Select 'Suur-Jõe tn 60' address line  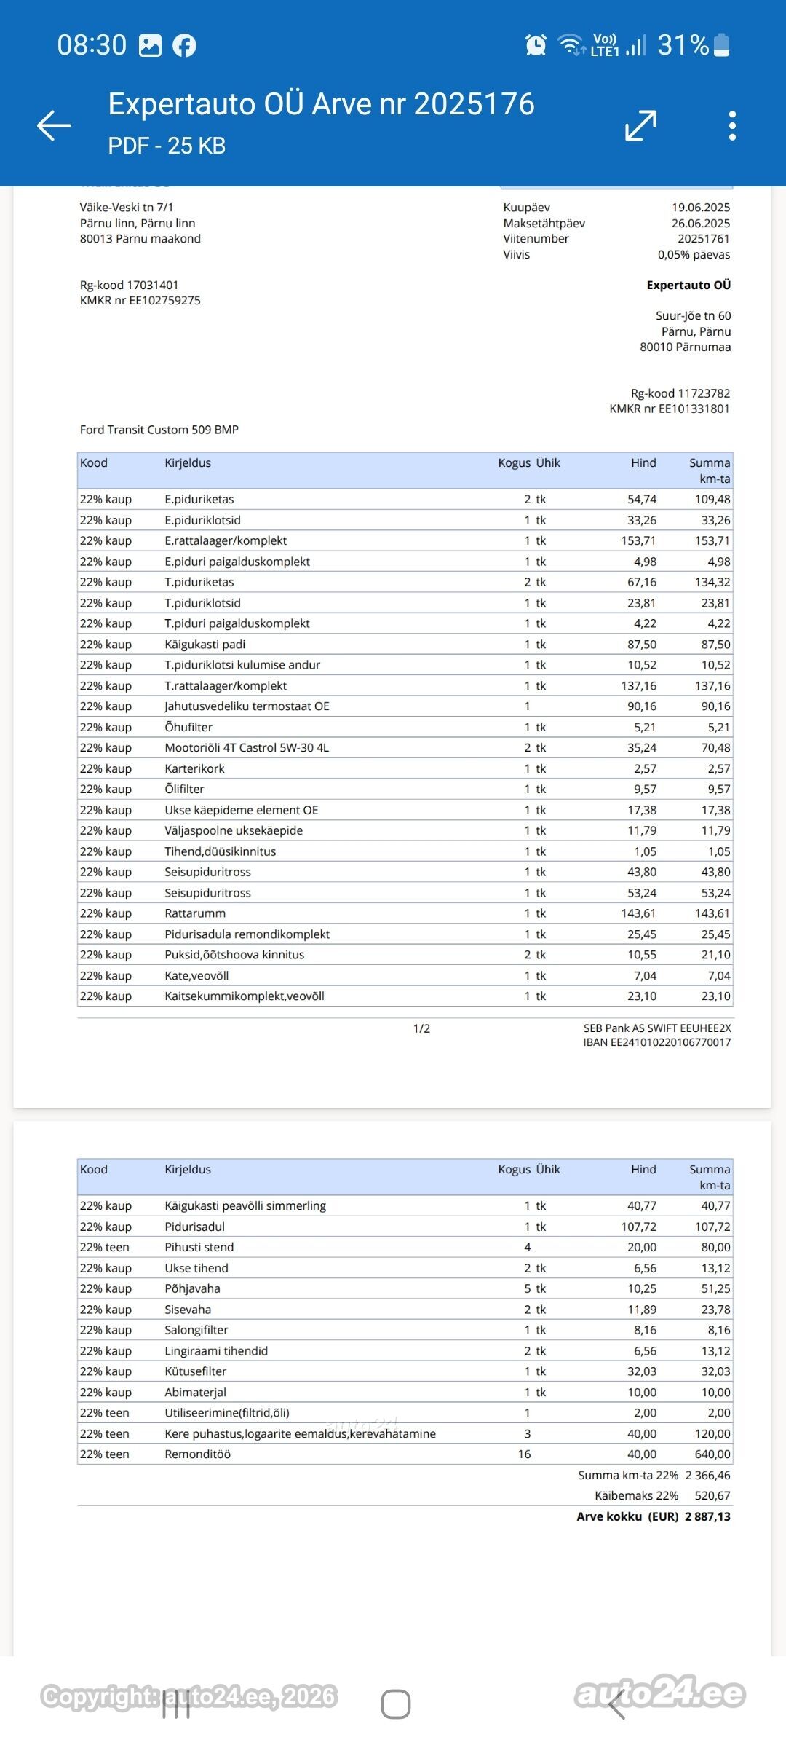point(693,316)
